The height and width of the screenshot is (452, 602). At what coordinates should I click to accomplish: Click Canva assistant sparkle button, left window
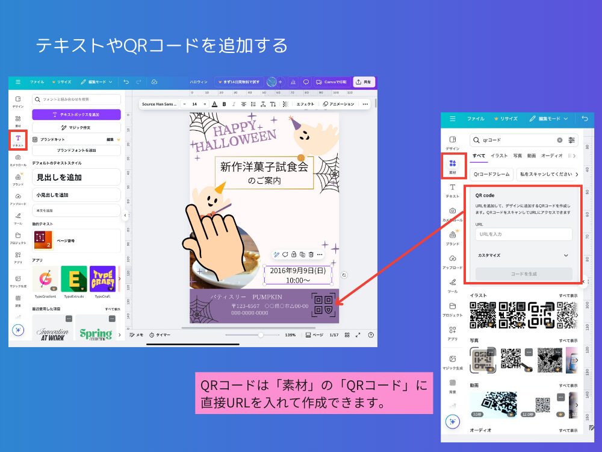pyautogui.click(x=18, y=330)
